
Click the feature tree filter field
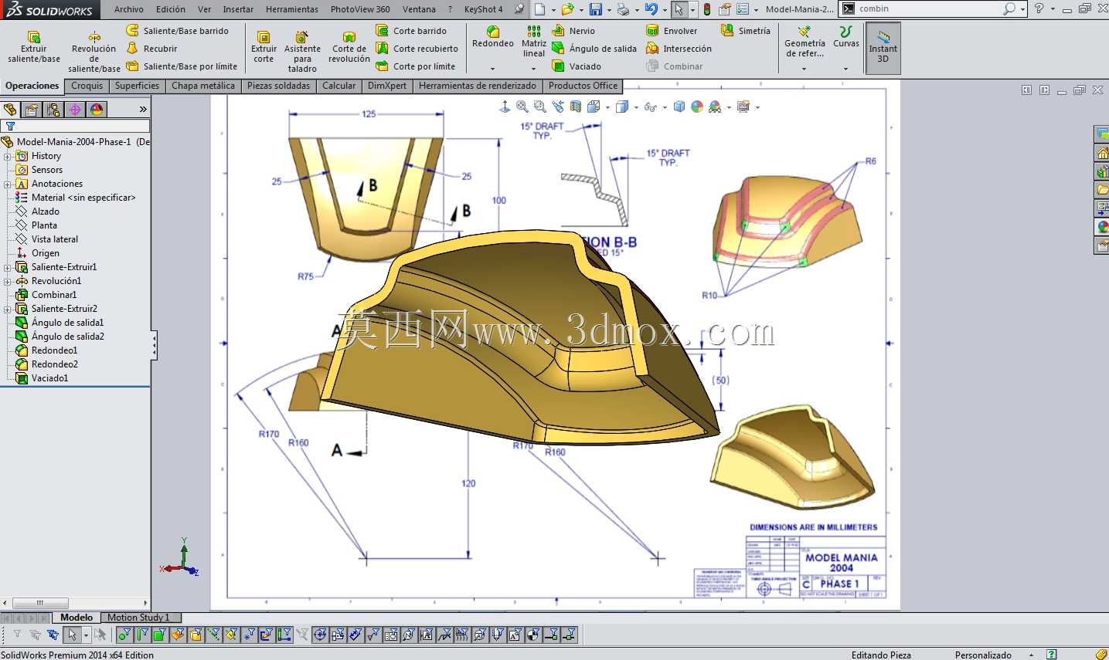75,126
